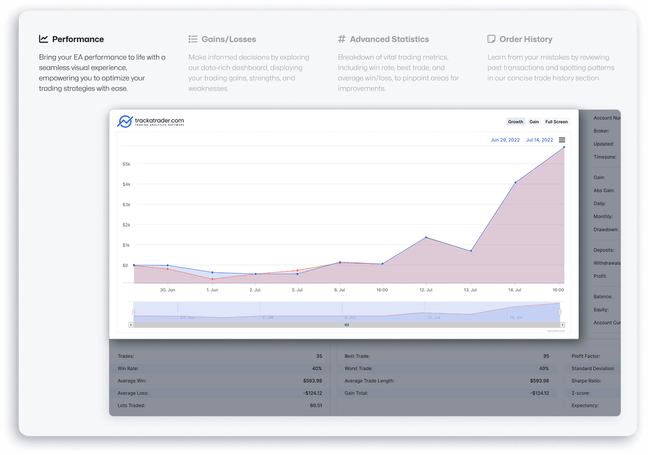Image resolution: width=648 pixels, height=455 pixels.
Task: Click the Performance line-chart icon
Action: pyautogui.click(x=44, y=39)
